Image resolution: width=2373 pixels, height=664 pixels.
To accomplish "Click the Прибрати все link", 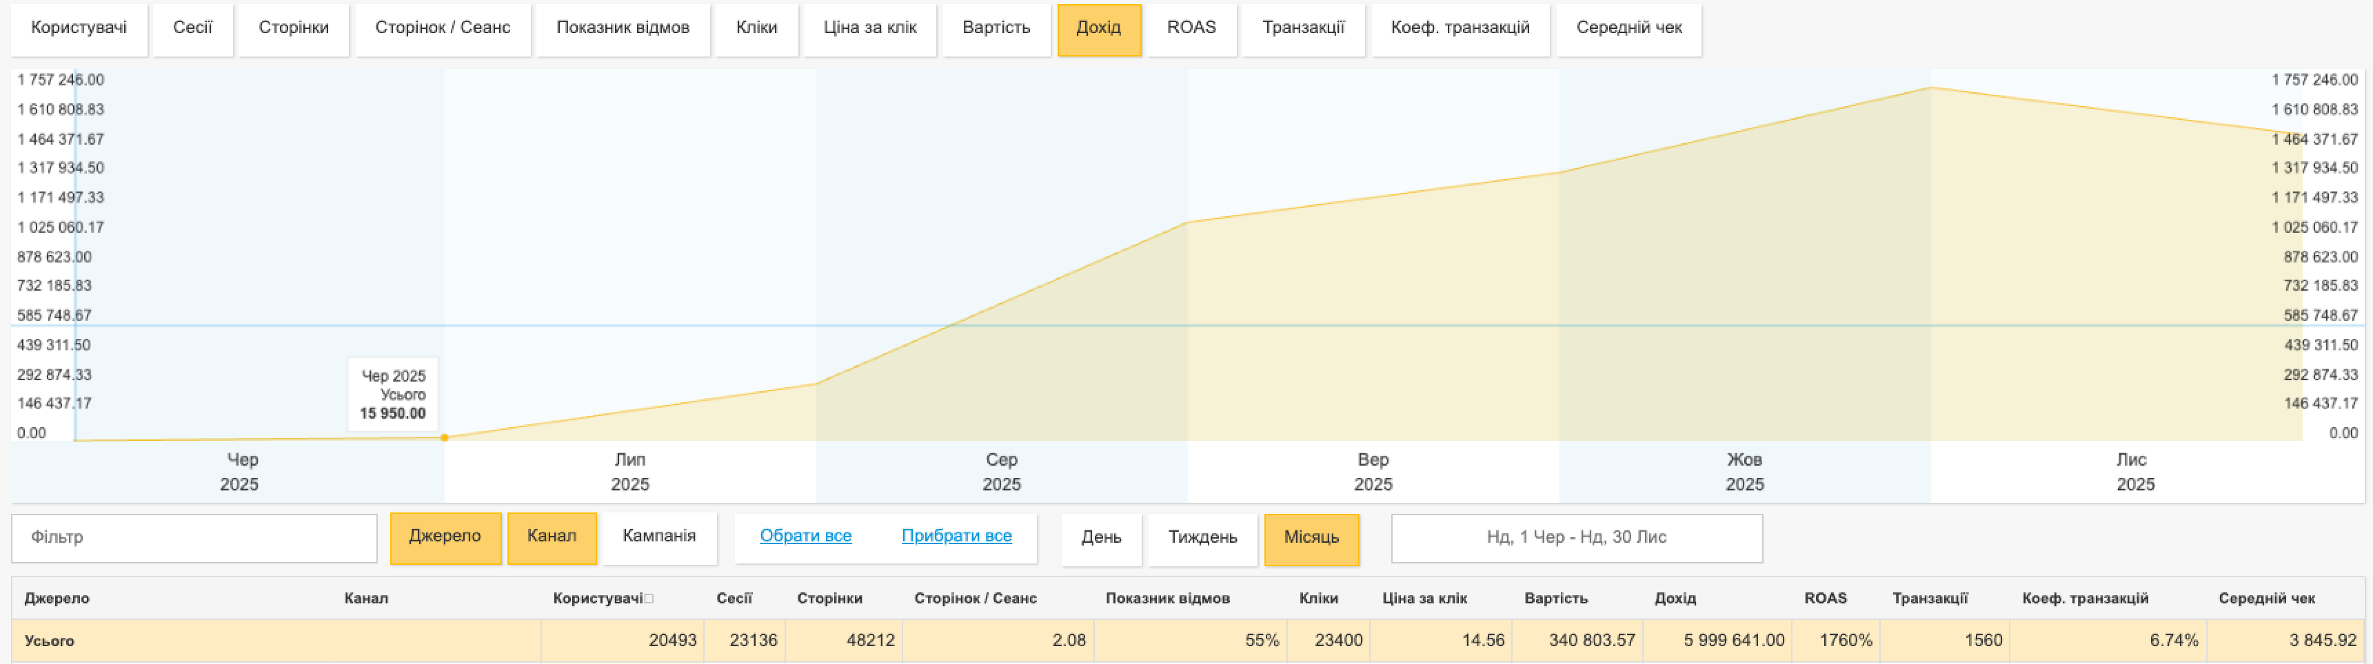I will point(956,537).
